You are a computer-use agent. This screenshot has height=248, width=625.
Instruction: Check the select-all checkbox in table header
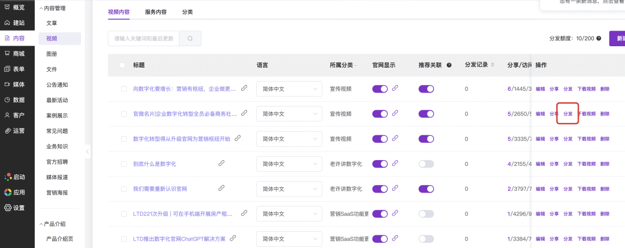(123, 65)
